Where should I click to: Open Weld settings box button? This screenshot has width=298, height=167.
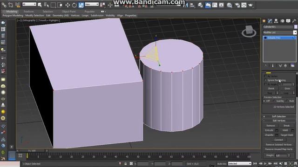(x=293, y=130)
